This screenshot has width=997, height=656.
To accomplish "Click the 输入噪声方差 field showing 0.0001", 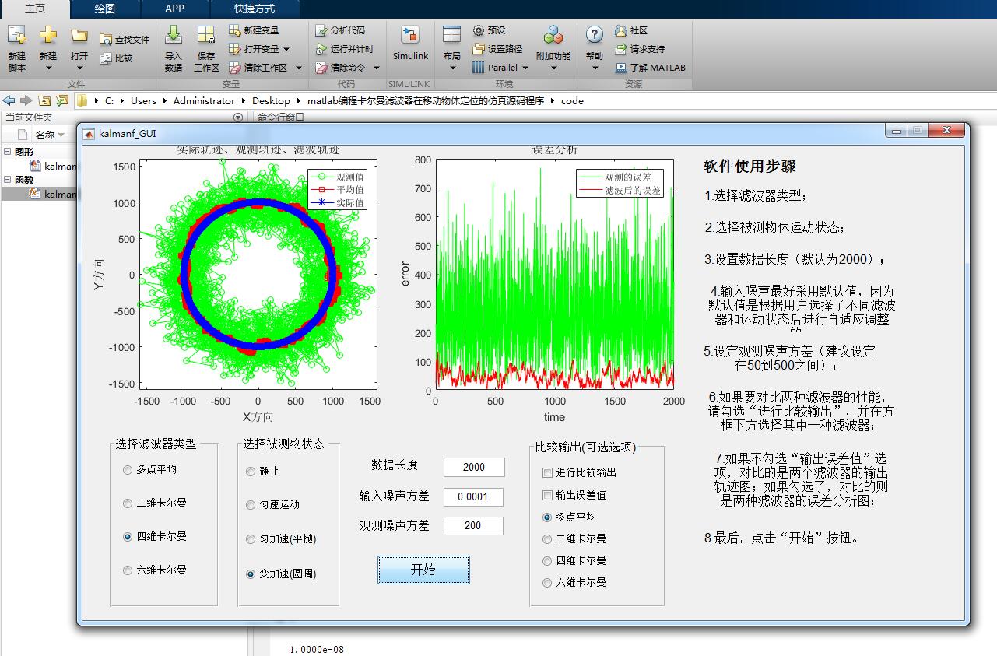I will click(x=474, y=496).
